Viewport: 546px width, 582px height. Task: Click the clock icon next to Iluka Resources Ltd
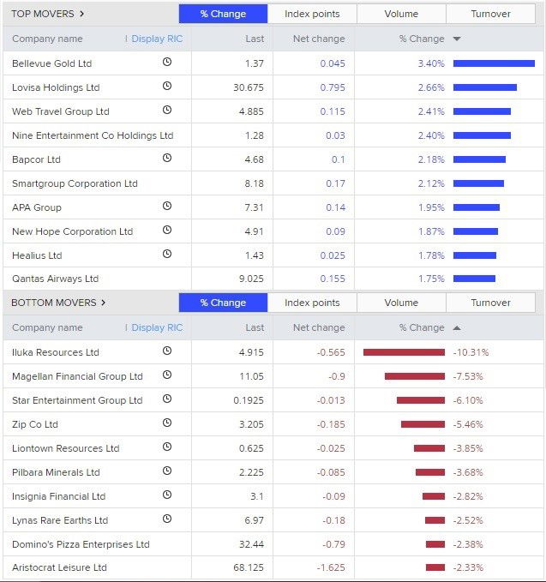tap(167, 351)
